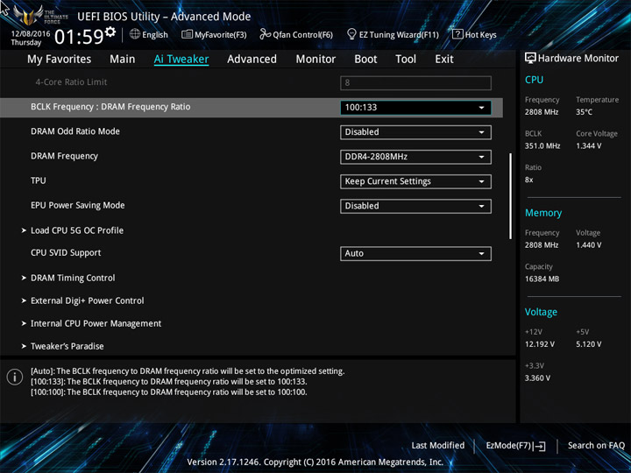
Task: Click the BCLK value 351.0 MHz
Action: pos(542,146)
